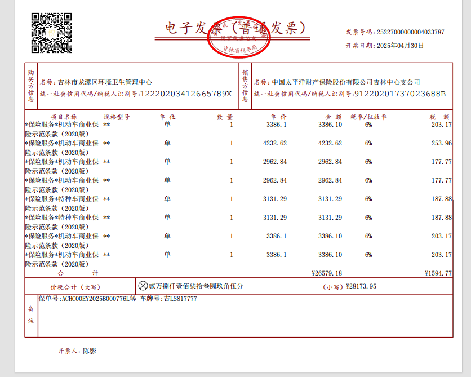Select policy number ACHC00EY2025B000776L
This screenshot has height=377, width=471.
[x=96, y=299]
